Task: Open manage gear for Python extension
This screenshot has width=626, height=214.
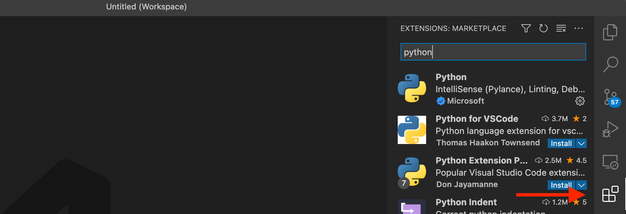Action: (x=580, y=101)
